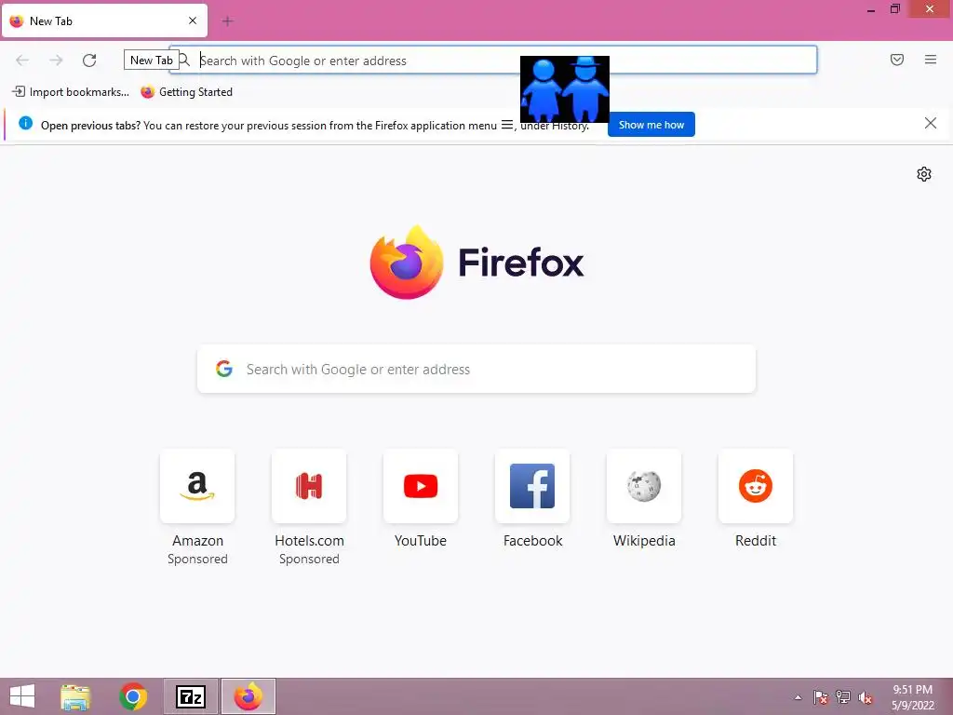Screen dimensions: 953x715
Task: Reload the current page
Action: tap(89, 61)
